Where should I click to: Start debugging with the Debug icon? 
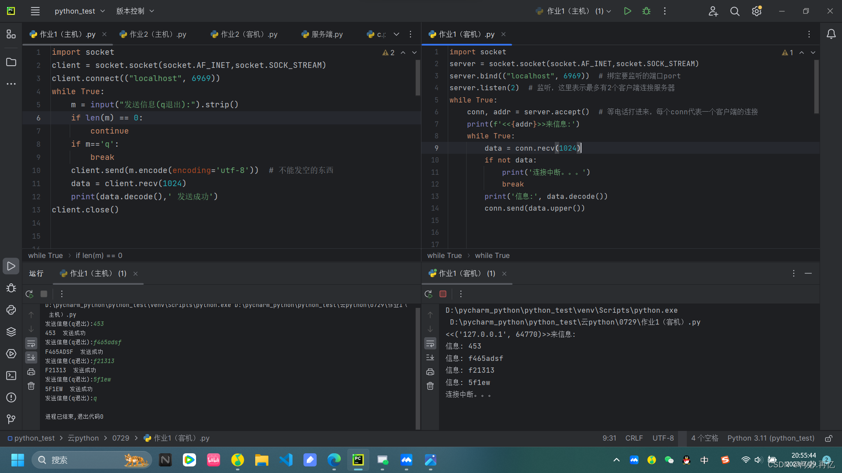646,11
